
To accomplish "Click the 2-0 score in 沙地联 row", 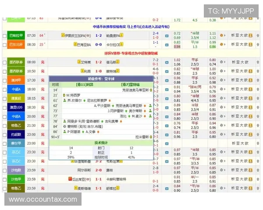I will (99, 170).
